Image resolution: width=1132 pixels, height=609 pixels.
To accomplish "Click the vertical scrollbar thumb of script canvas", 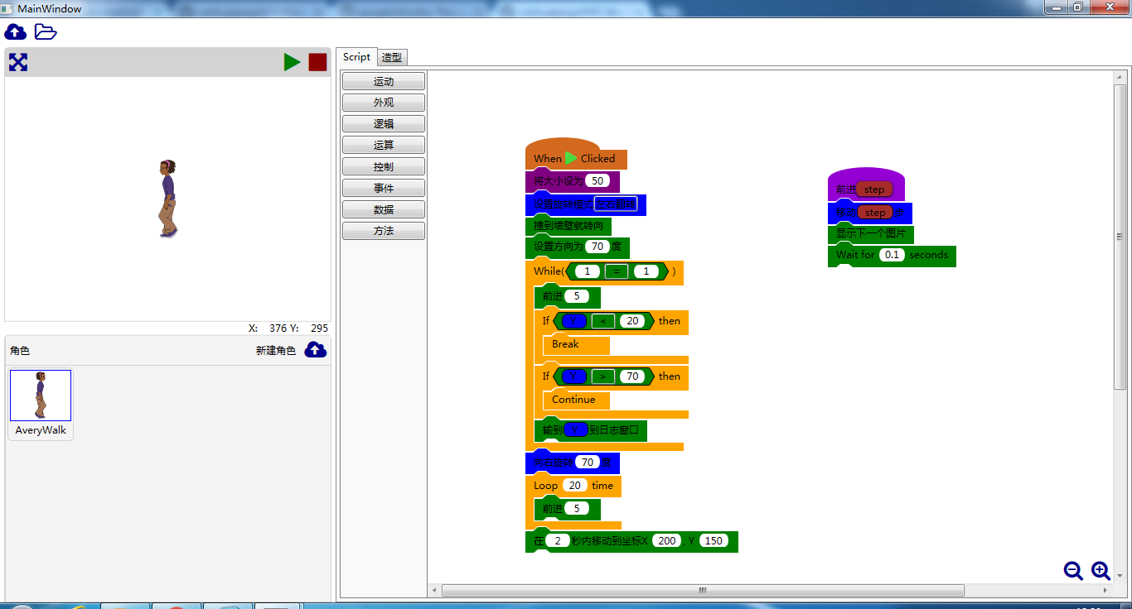I will (1120, 237).
